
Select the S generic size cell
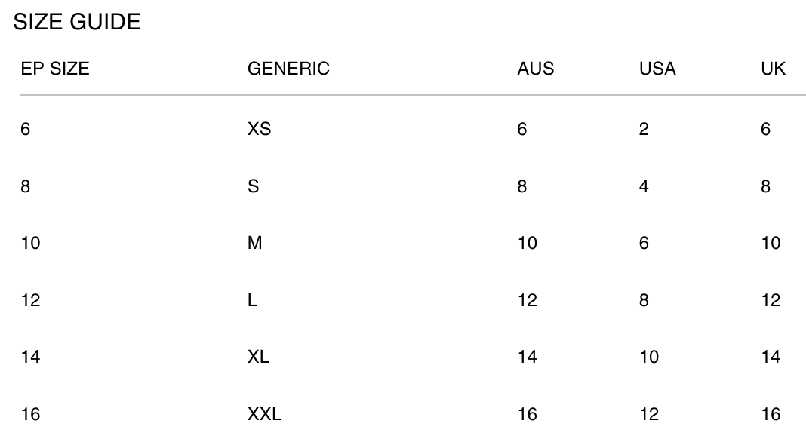click(254, 186)
